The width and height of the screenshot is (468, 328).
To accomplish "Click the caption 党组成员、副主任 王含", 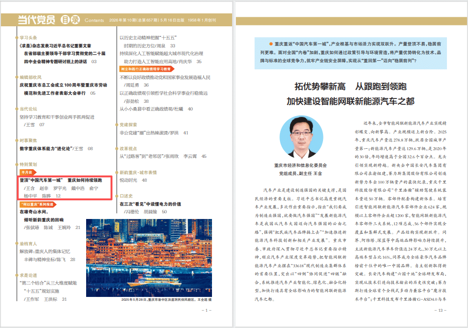I will point(301,173).
